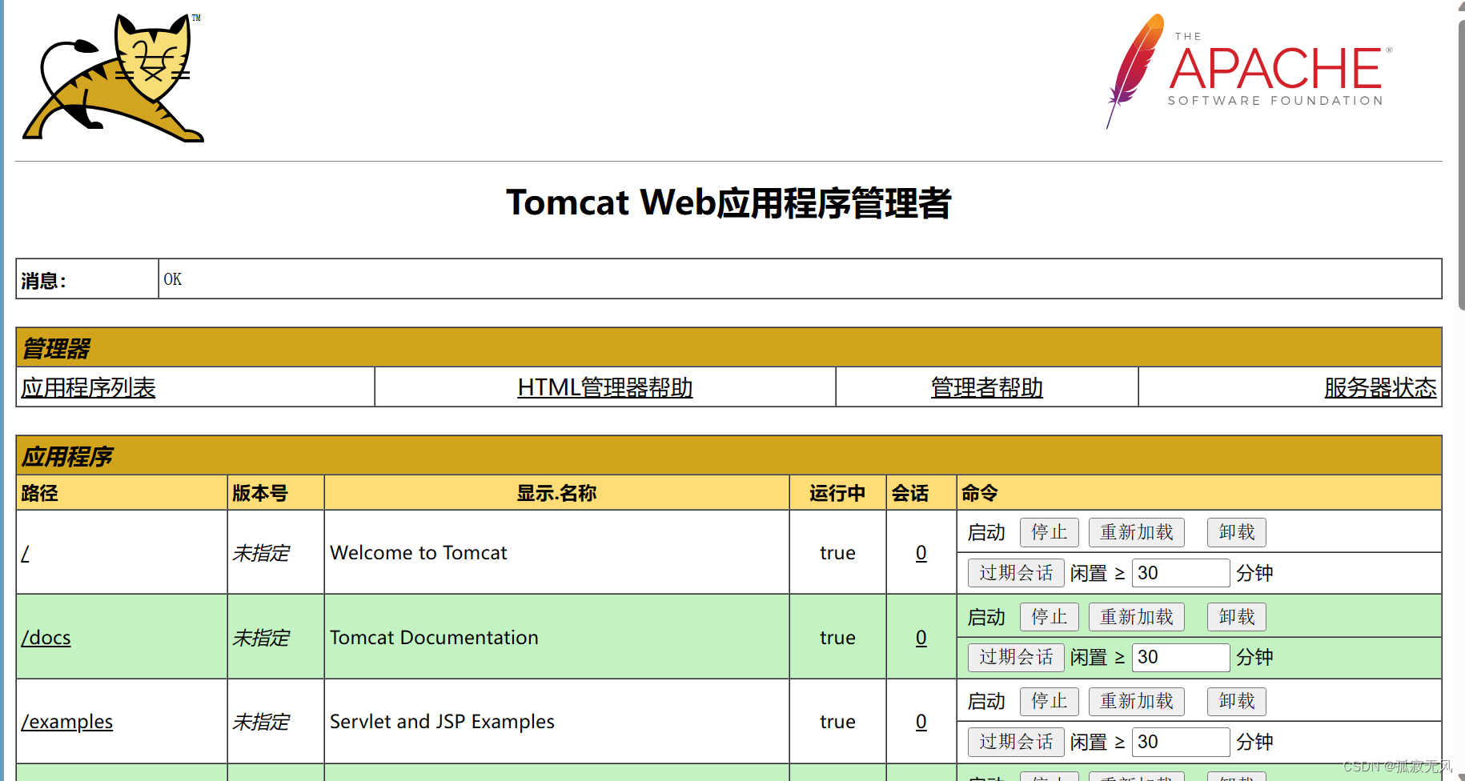
Task: Reload the /docs application with 重新加载
Action: (1136, 617)
